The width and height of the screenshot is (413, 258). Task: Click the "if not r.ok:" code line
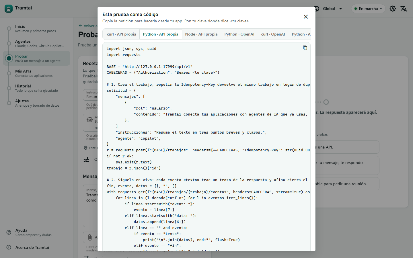pos(120,156)
